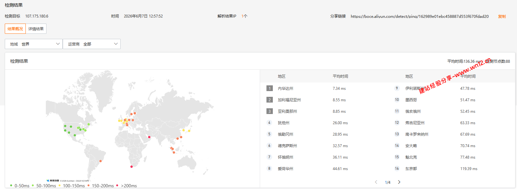Click the red map dot in southern Africa

(131, 167)
